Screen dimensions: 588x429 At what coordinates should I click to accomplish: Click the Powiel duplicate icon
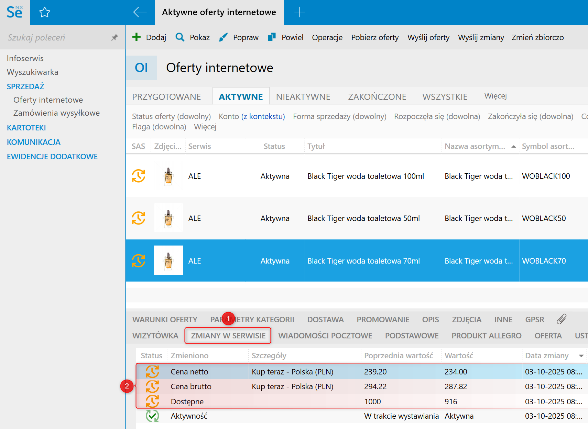click(272, 37)
